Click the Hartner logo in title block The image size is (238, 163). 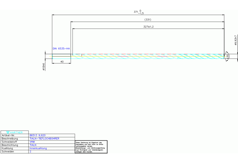coord(15,132)
